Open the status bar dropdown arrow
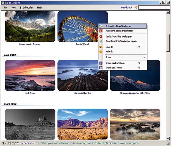 click(6, 143)
